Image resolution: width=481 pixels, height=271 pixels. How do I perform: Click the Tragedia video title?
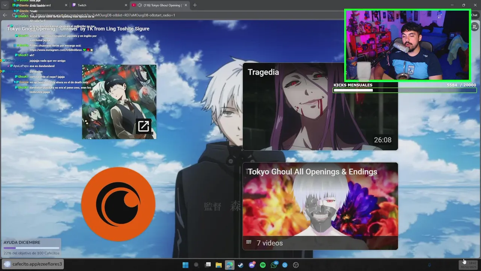click(263, 72)
